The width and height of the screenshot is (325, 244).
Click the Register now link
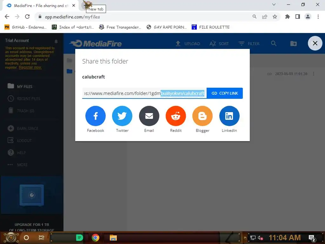click(30, 67)
